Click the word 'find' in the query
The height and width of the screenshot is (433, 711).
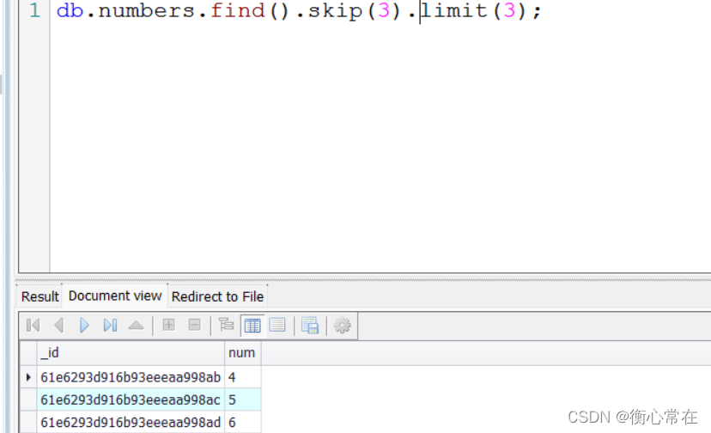click(x=238, y=10)
